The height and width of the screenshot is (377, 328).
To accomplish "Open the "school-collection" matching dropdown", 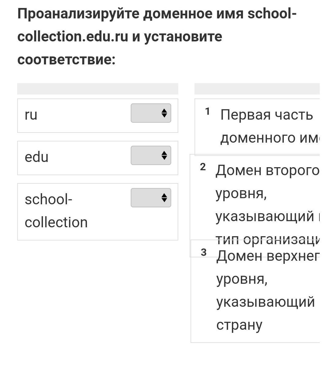I will (151, 198).
